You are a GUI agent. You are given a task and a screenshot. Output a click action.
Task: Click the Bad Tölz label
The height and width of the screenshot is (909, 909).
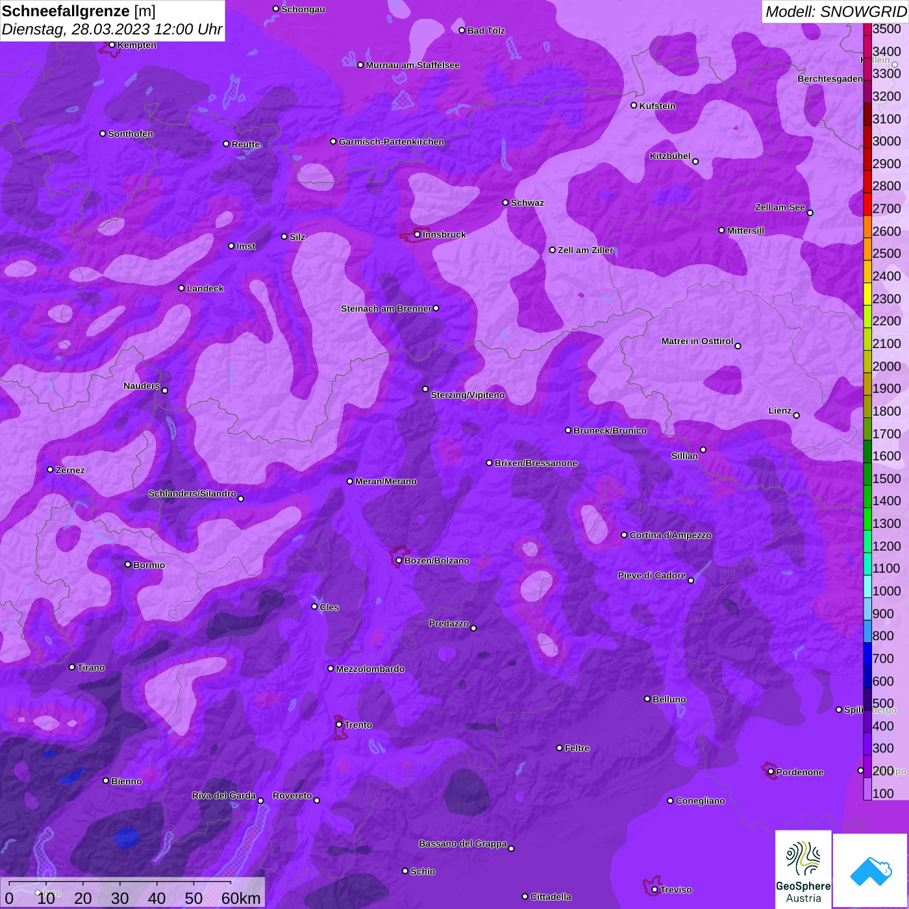486,31
